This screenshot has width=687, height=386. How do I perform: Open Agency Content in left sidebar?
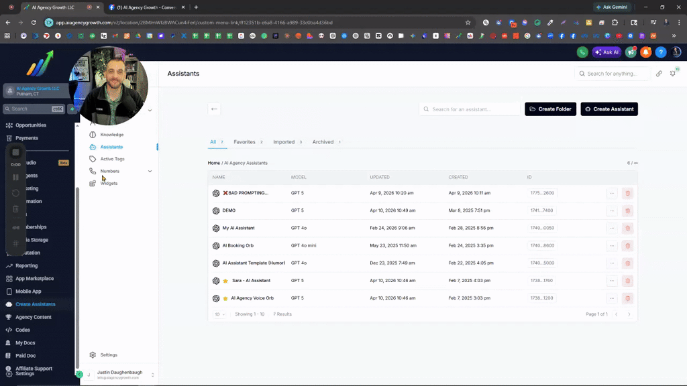click(x=34, y=317)
